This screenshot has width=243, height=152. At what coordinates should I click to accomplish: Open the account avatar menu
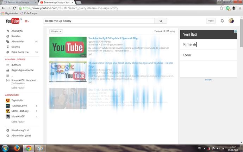231,21
